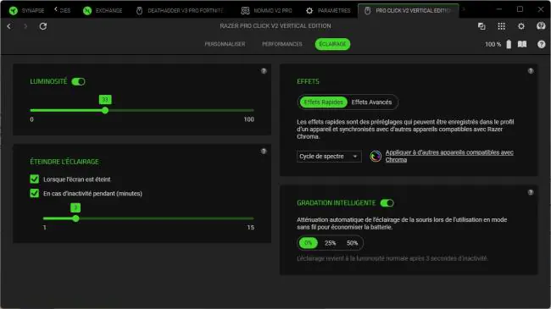This screenshot has height=309, width=551.
Task: Select Effets Rapides mode
Action: 323,102
